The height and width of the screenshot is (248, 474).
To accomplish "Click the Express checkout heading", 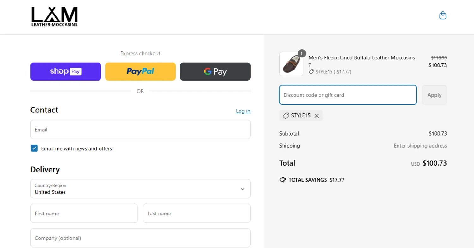I will click(x=140, y=53).
